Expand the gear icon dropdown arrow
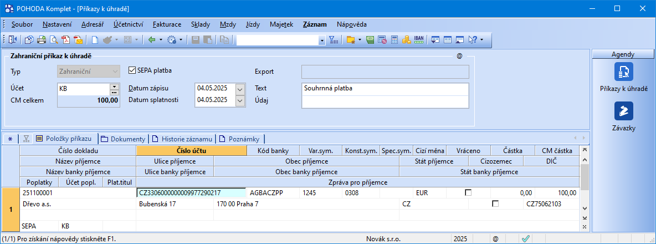 point(181,40)
